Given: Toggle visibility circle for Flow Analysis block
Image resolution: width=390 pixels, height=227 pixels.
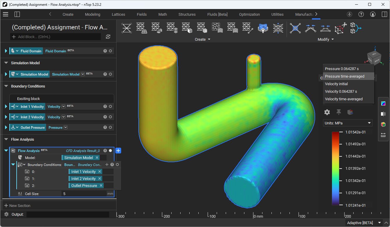Looking at the screenshot, I should point(110,151).
